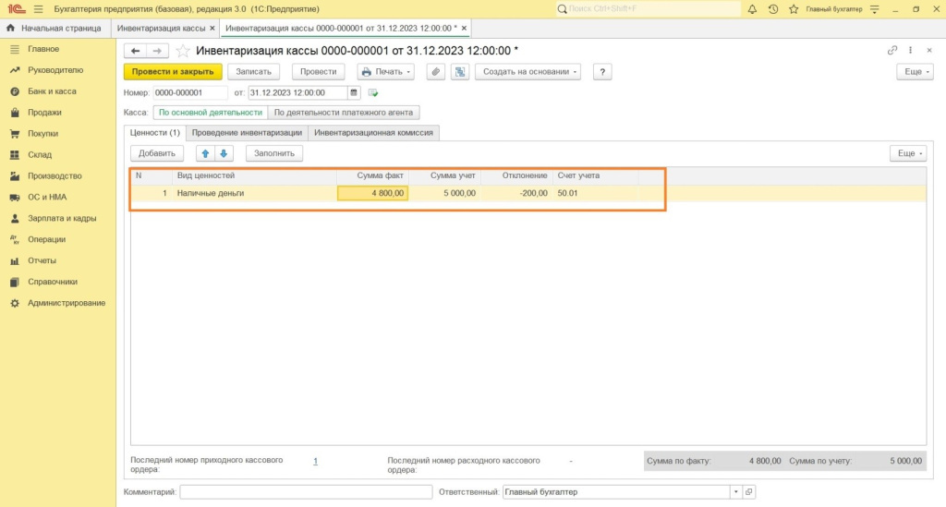Open Администрирование section in sidebar
The image size is (946, 507).
point(67,303)
